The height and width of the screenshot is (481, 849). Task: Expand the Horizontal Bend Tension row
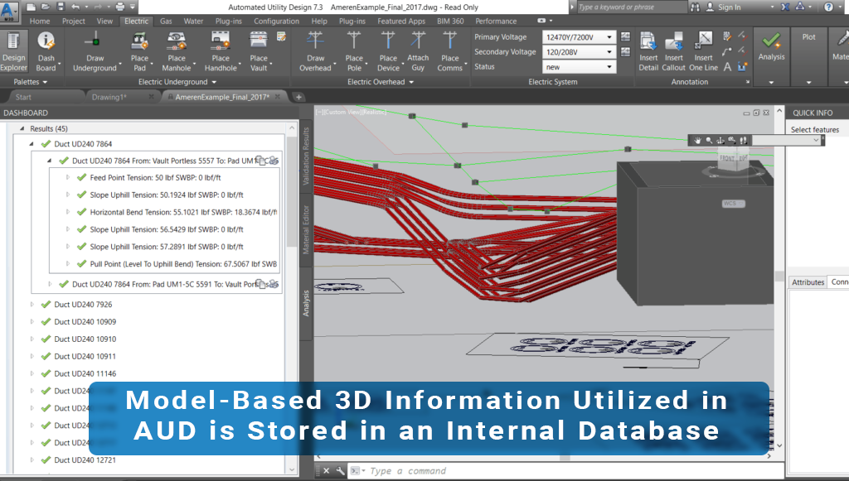click(68, 212)
